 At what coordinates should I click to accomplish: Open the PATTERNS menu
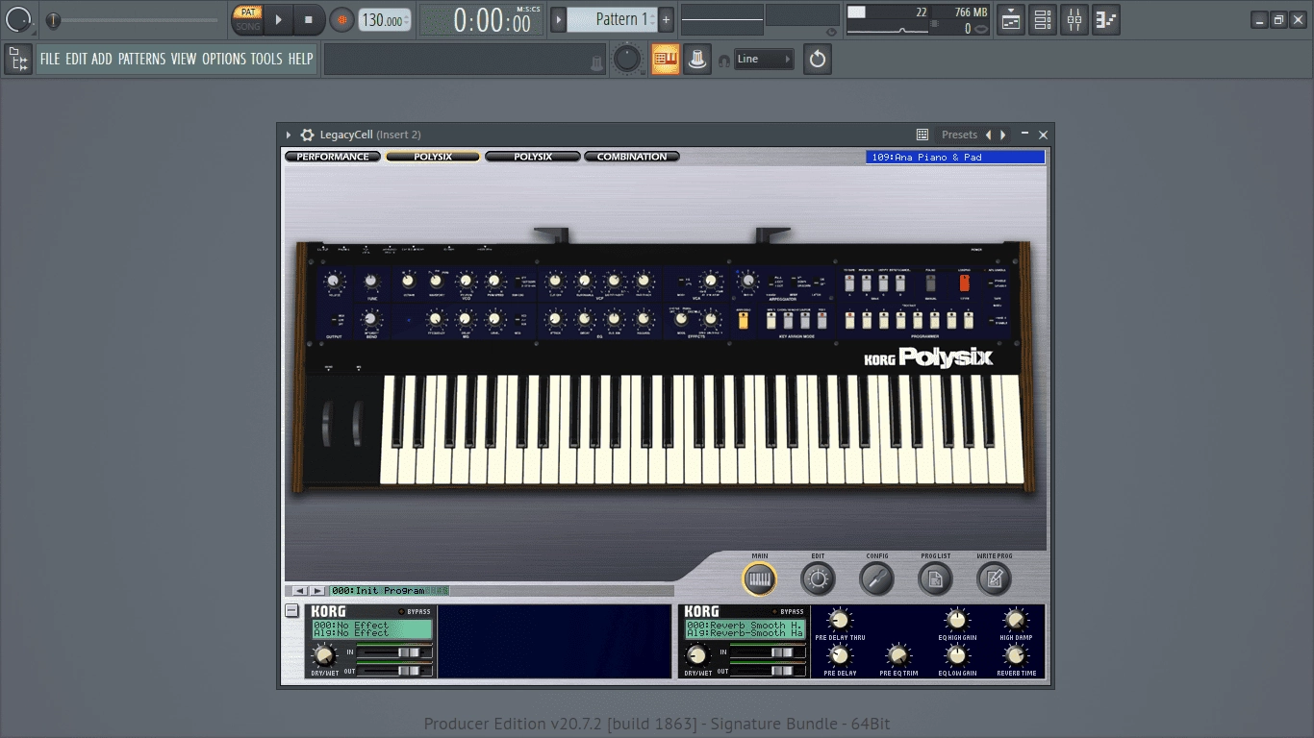(141, 59)
